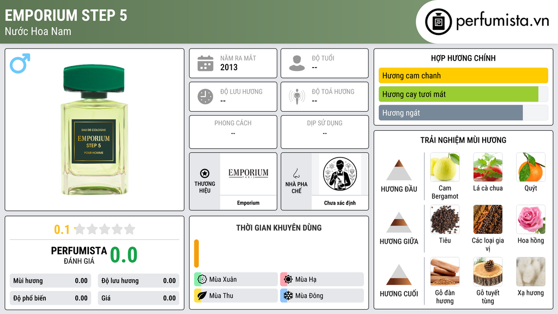The image size is (558, 314).
Task: Click the clock icon beside Độ lưu hương
Action: point(205,96)
